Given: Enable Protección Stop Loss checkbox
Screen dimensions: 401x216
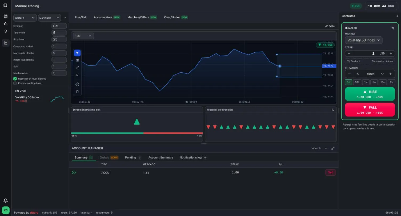Looking at the screenshot, I should pos(15,83).
